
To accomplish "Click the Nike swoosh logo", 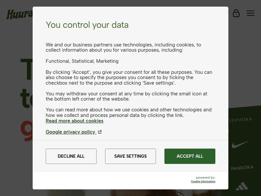I will point(240,144).
